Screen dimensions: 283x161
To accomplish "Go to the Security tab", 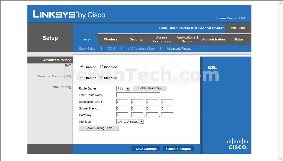I will click(x=136, y=39).
